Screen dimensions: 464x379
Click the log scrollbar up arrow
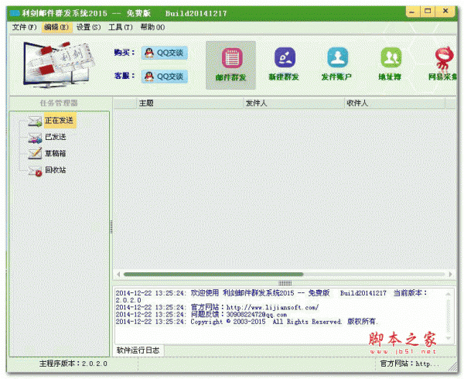pos(449,294)
